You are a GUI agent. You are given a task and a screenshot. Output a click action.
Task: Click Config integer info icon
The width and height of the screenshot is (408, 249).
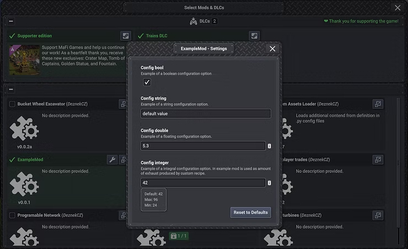(269, 183)
